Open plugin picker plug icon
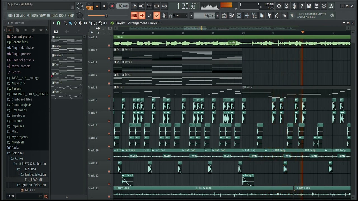Screen dimensions: 358x201 [x=269, y=16]
